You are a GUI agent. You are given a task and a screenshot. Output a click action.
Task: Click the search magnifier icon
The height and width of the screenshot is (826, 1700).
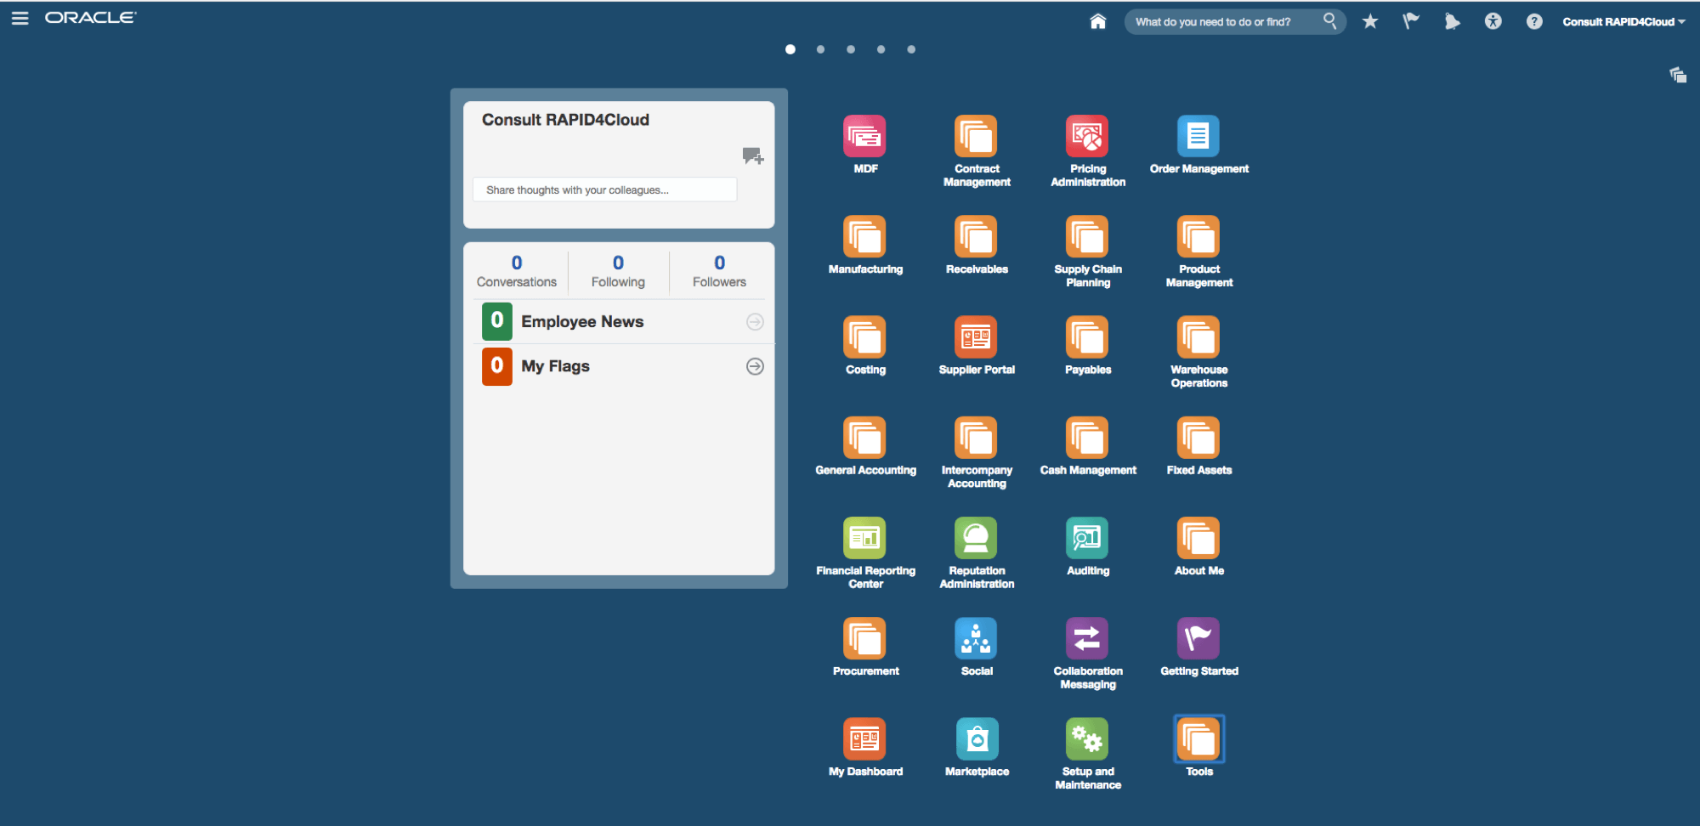click(x=1330, y=20)
